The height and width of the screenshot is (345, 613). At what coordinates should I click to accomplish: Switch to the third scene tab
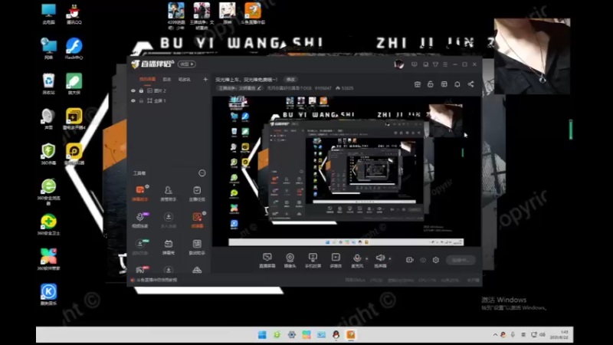pyautogui.click(x=184, y=80)
